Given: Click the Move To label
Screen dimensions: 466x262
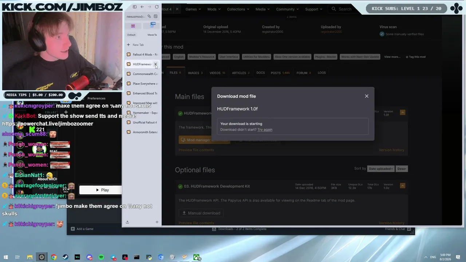Looking at the screenshot, I should [x=152, y=35].
